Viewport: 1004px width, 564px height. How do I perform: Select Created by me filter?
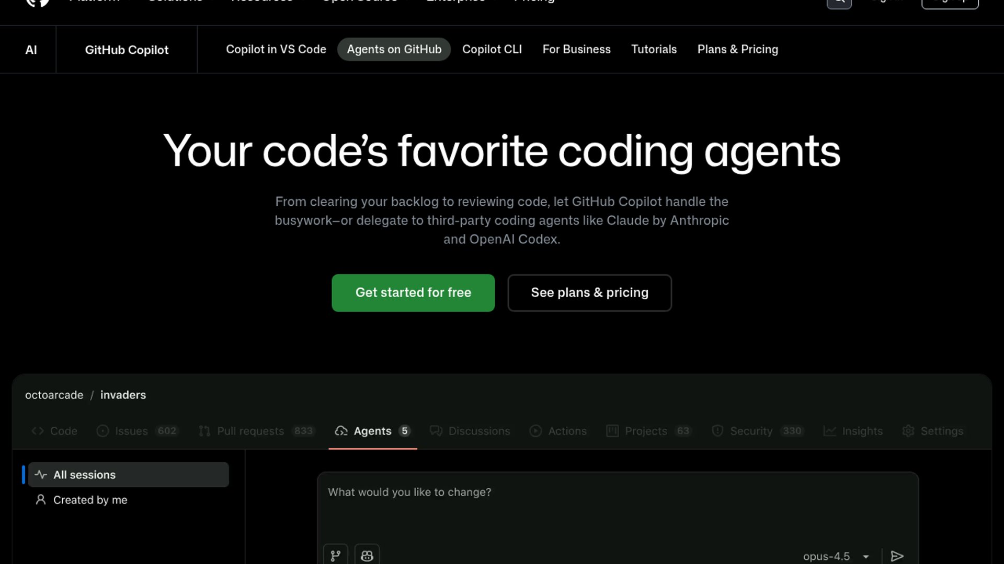click(90, 500)
